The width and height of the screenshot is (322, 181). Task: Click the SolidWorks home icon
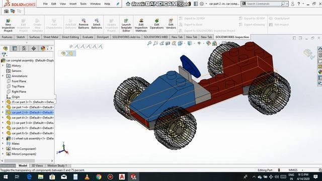coord(128,4)
